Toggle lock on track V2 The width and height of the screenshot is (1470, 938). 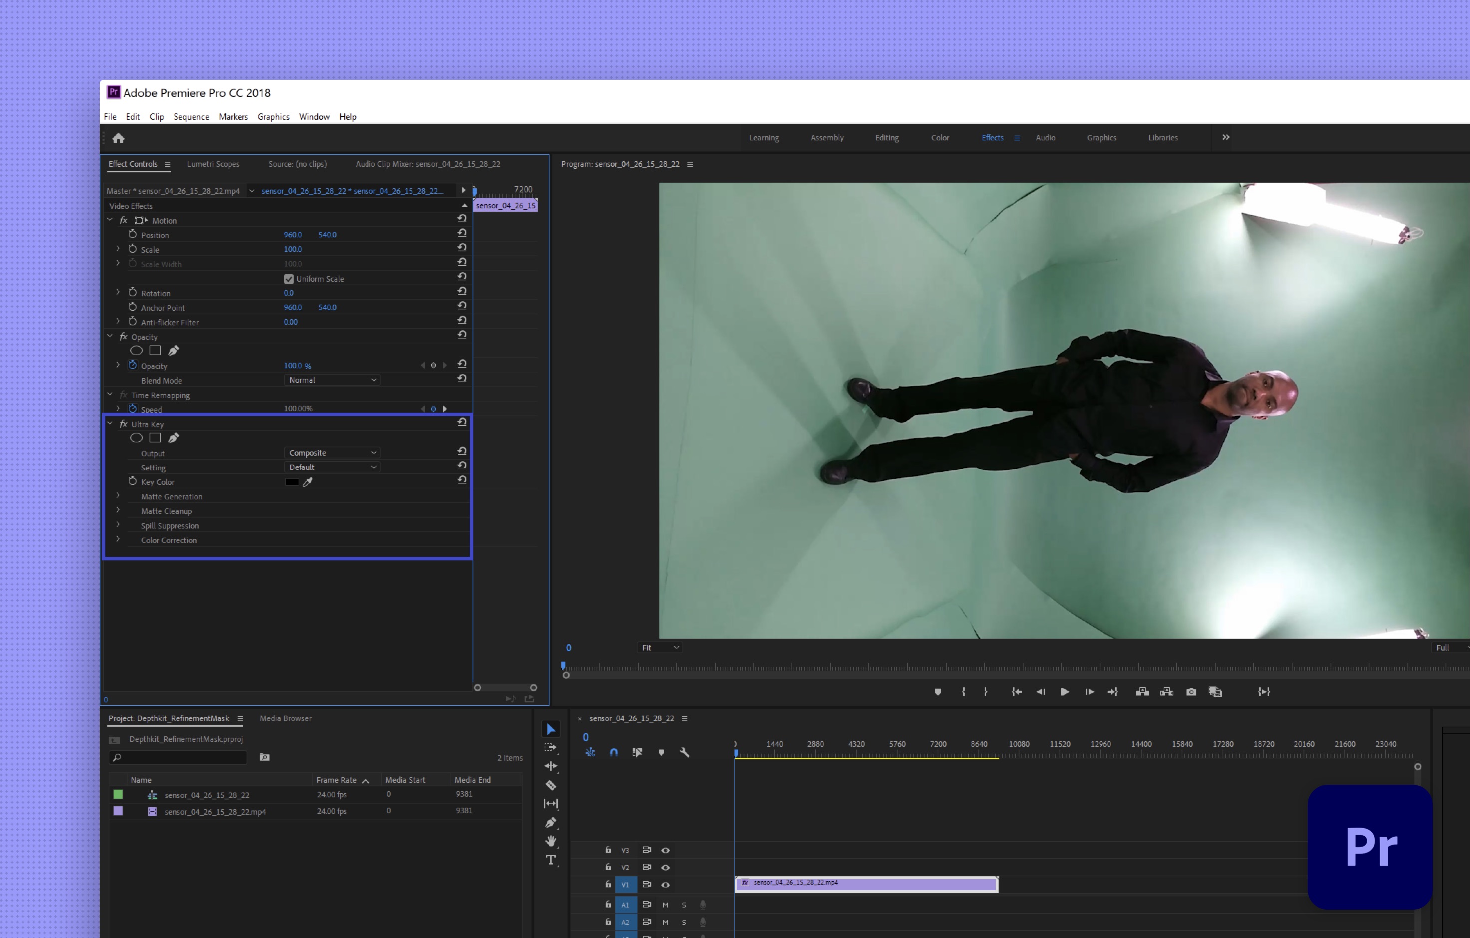(x=608, y=867)
